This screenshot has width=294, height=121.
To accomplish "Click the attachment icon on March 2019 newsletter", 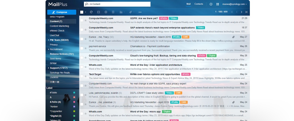I will tap(233, 37).
